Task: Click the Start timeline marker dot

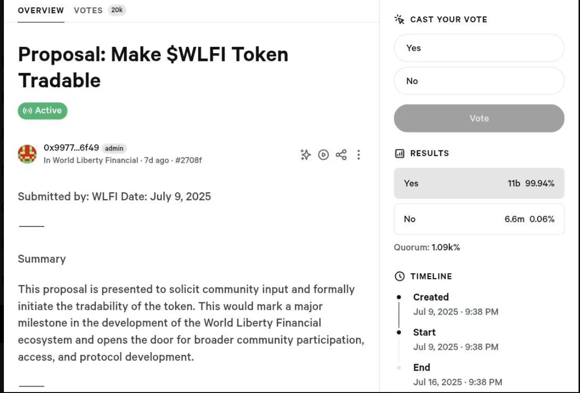Action: (x=399, y=332)
